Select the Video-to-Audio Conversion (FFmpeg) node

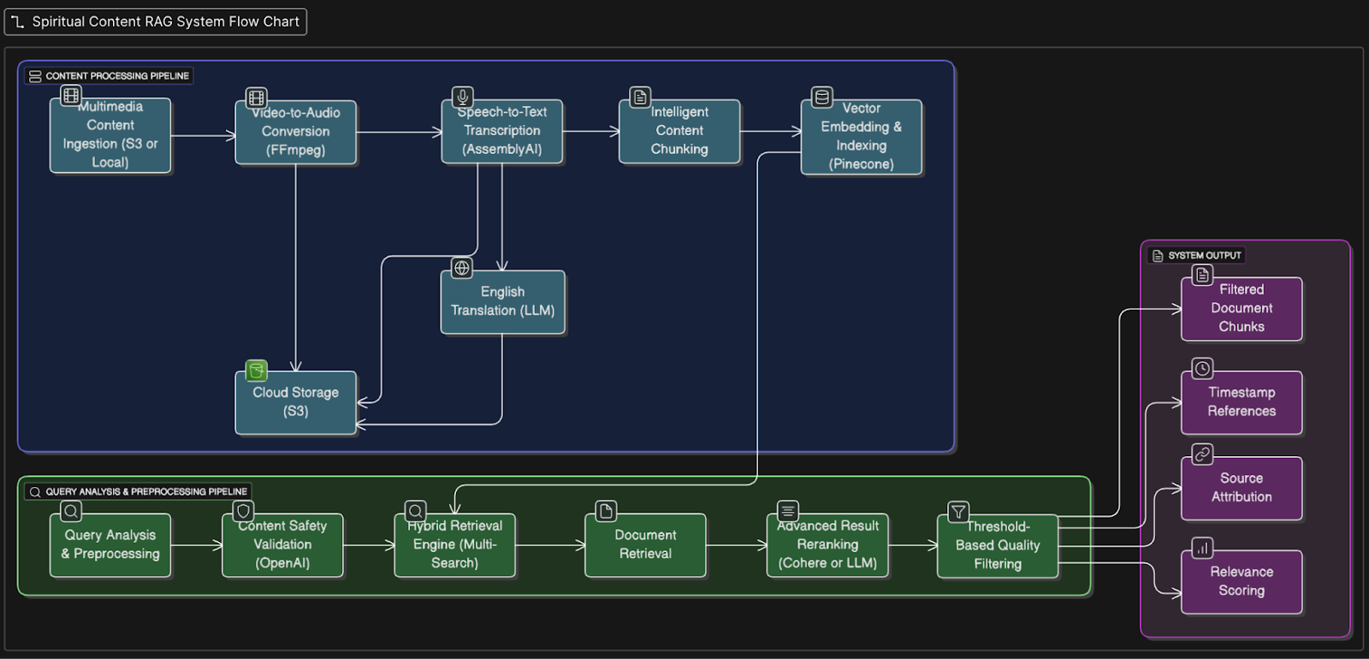(296, 132)
